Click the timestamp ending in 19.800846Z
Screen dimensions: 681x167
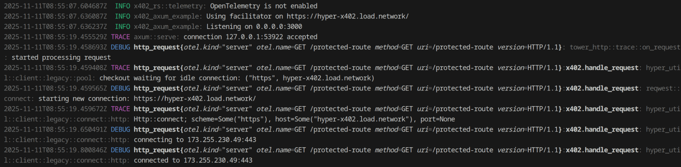click(x=55, y=150)
